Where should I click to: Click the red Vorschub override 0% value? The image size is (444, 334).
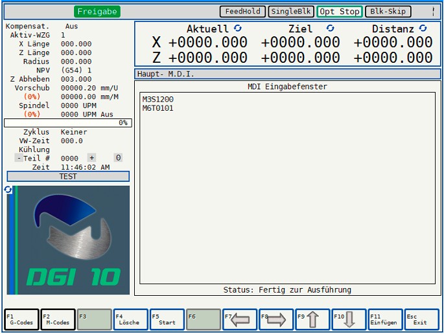[x=32, y=96]
